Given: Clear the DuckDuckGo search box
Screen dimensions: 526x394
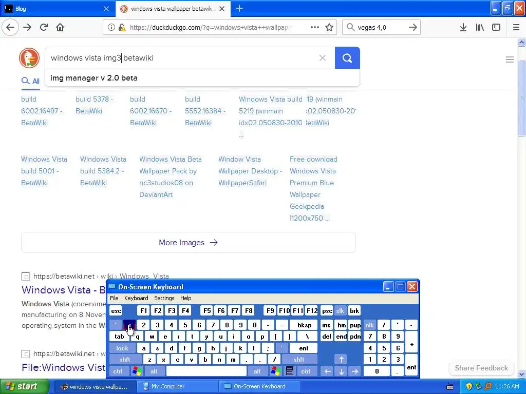Looking at the screenshot, I should click(x=323, y=58).
